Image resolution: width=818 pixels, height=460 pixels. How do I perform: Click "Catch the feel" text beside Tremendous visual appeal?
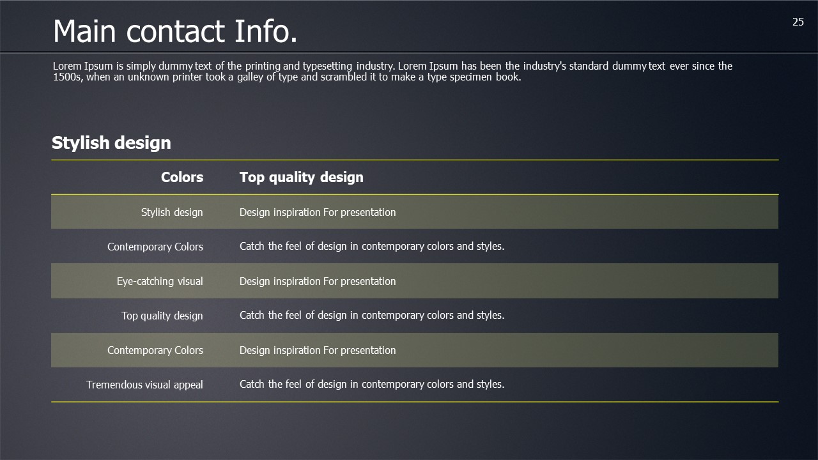click(372, 384)
